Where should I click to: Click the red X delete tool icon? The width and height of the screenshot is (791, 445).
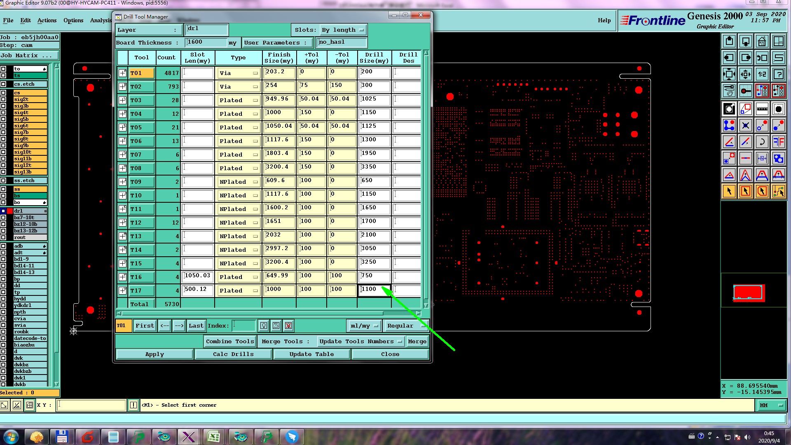pos(288,326)
